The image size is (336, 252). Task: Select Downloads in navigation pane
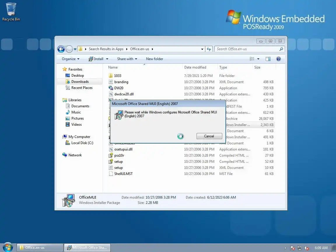[x=80, y=82]
